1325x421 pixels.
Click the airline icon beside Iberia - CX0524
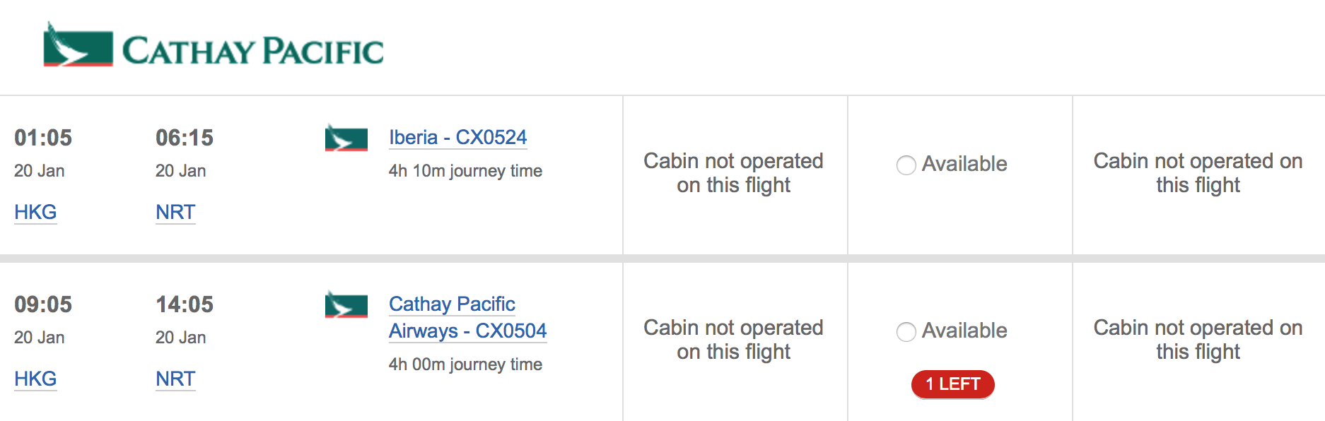point(346,138)
